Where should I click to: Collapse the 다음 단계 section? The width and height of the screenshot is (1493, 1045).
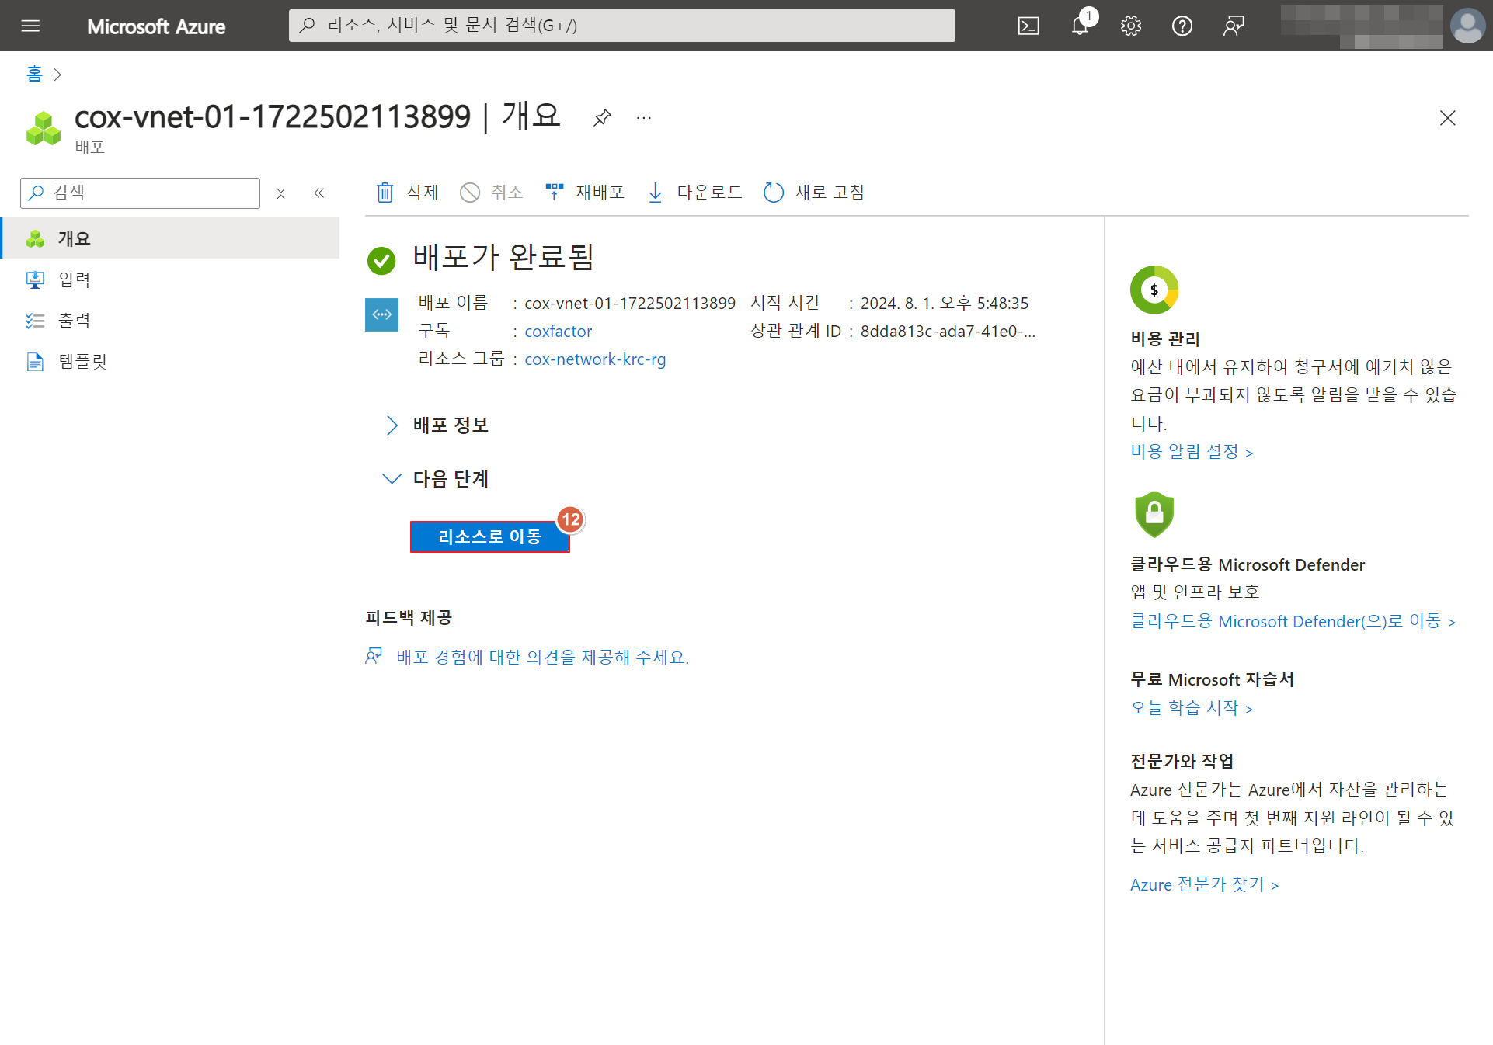point(392,479)
